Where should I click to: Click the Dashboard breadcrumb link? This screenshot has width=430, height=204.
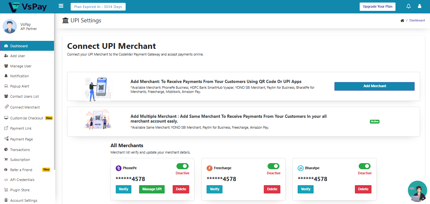click(417, 20)
